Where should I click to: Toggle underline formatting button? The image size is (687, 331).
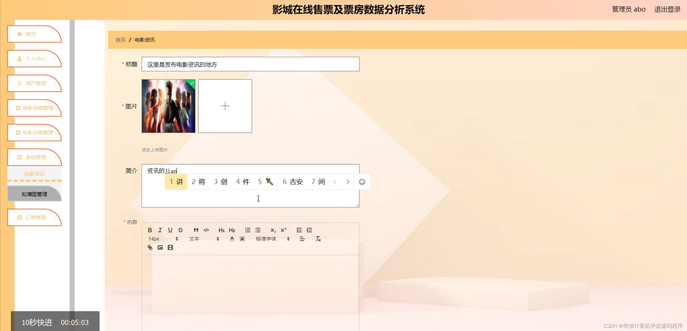[x=170, y=230]
